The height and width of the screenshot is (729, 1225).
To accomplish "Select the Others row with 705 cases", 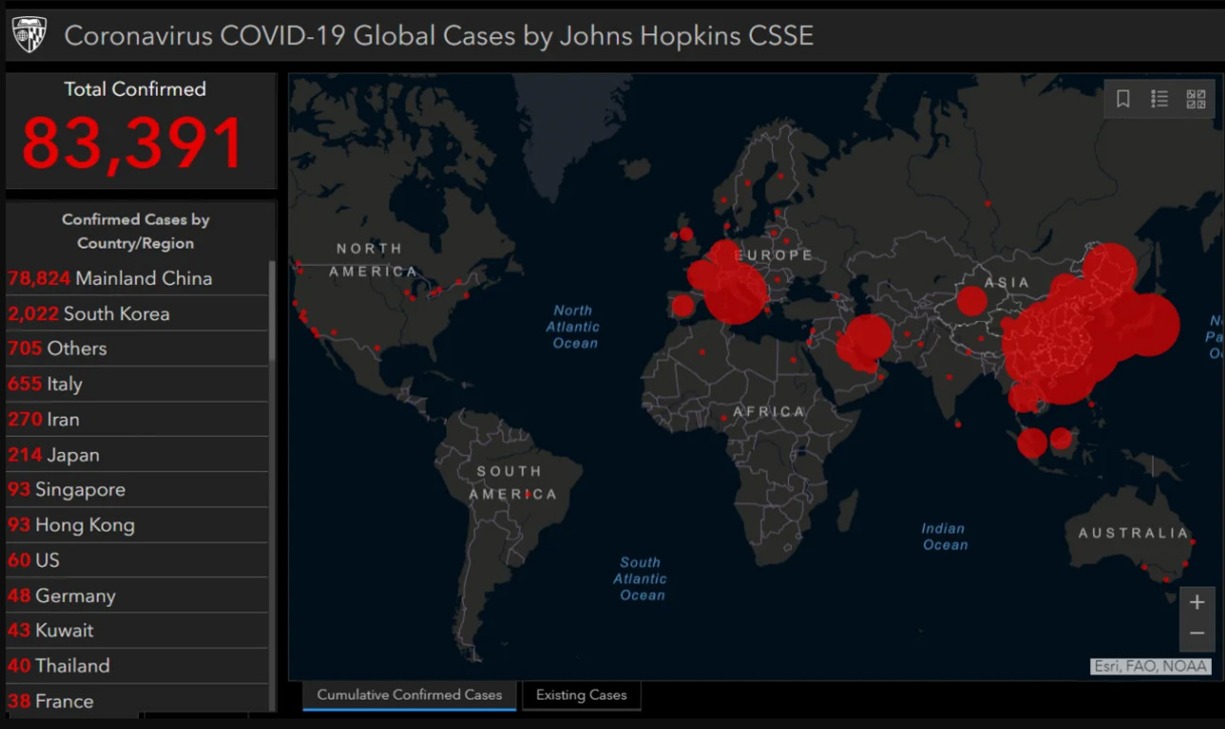I will point(137,348).
